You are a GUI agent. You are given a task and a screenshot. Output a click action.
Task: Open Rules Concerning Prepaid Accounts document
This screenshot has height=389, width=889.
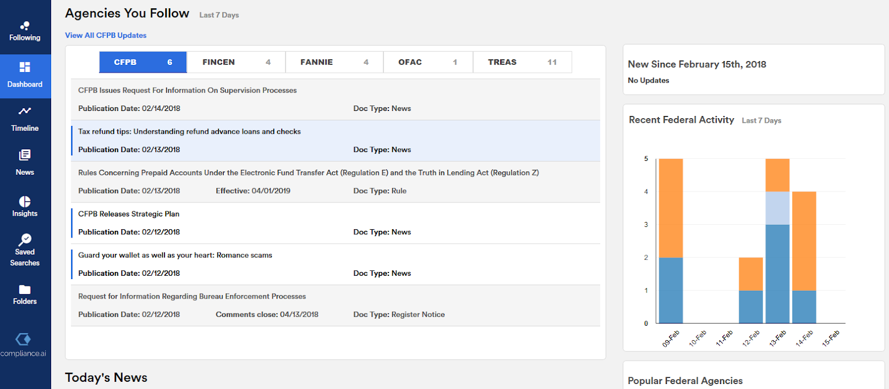(x=308, y=173)
